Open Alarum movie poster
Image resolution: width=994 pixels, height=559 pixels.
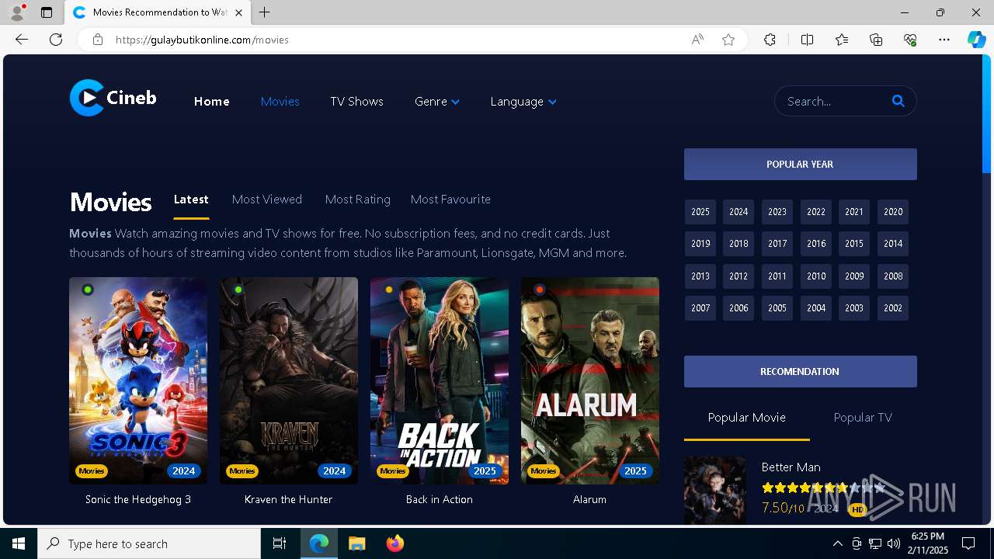pyautogui.click(x=590, y=380)
